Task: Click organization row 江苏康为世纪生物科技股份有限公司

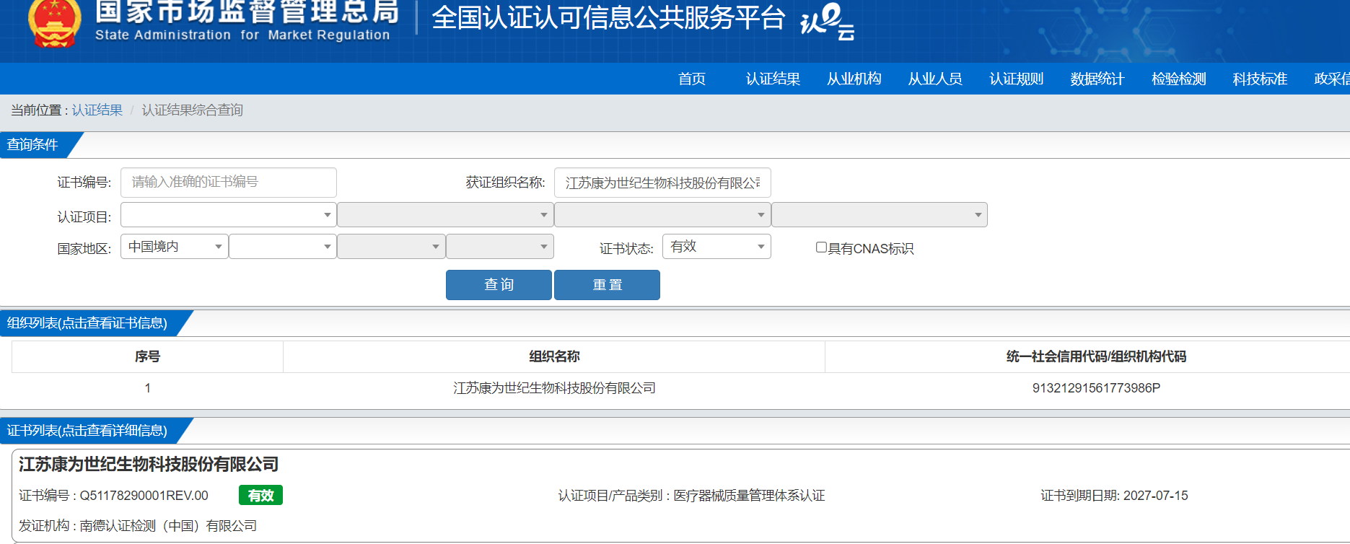Action: tap(554, 388)
